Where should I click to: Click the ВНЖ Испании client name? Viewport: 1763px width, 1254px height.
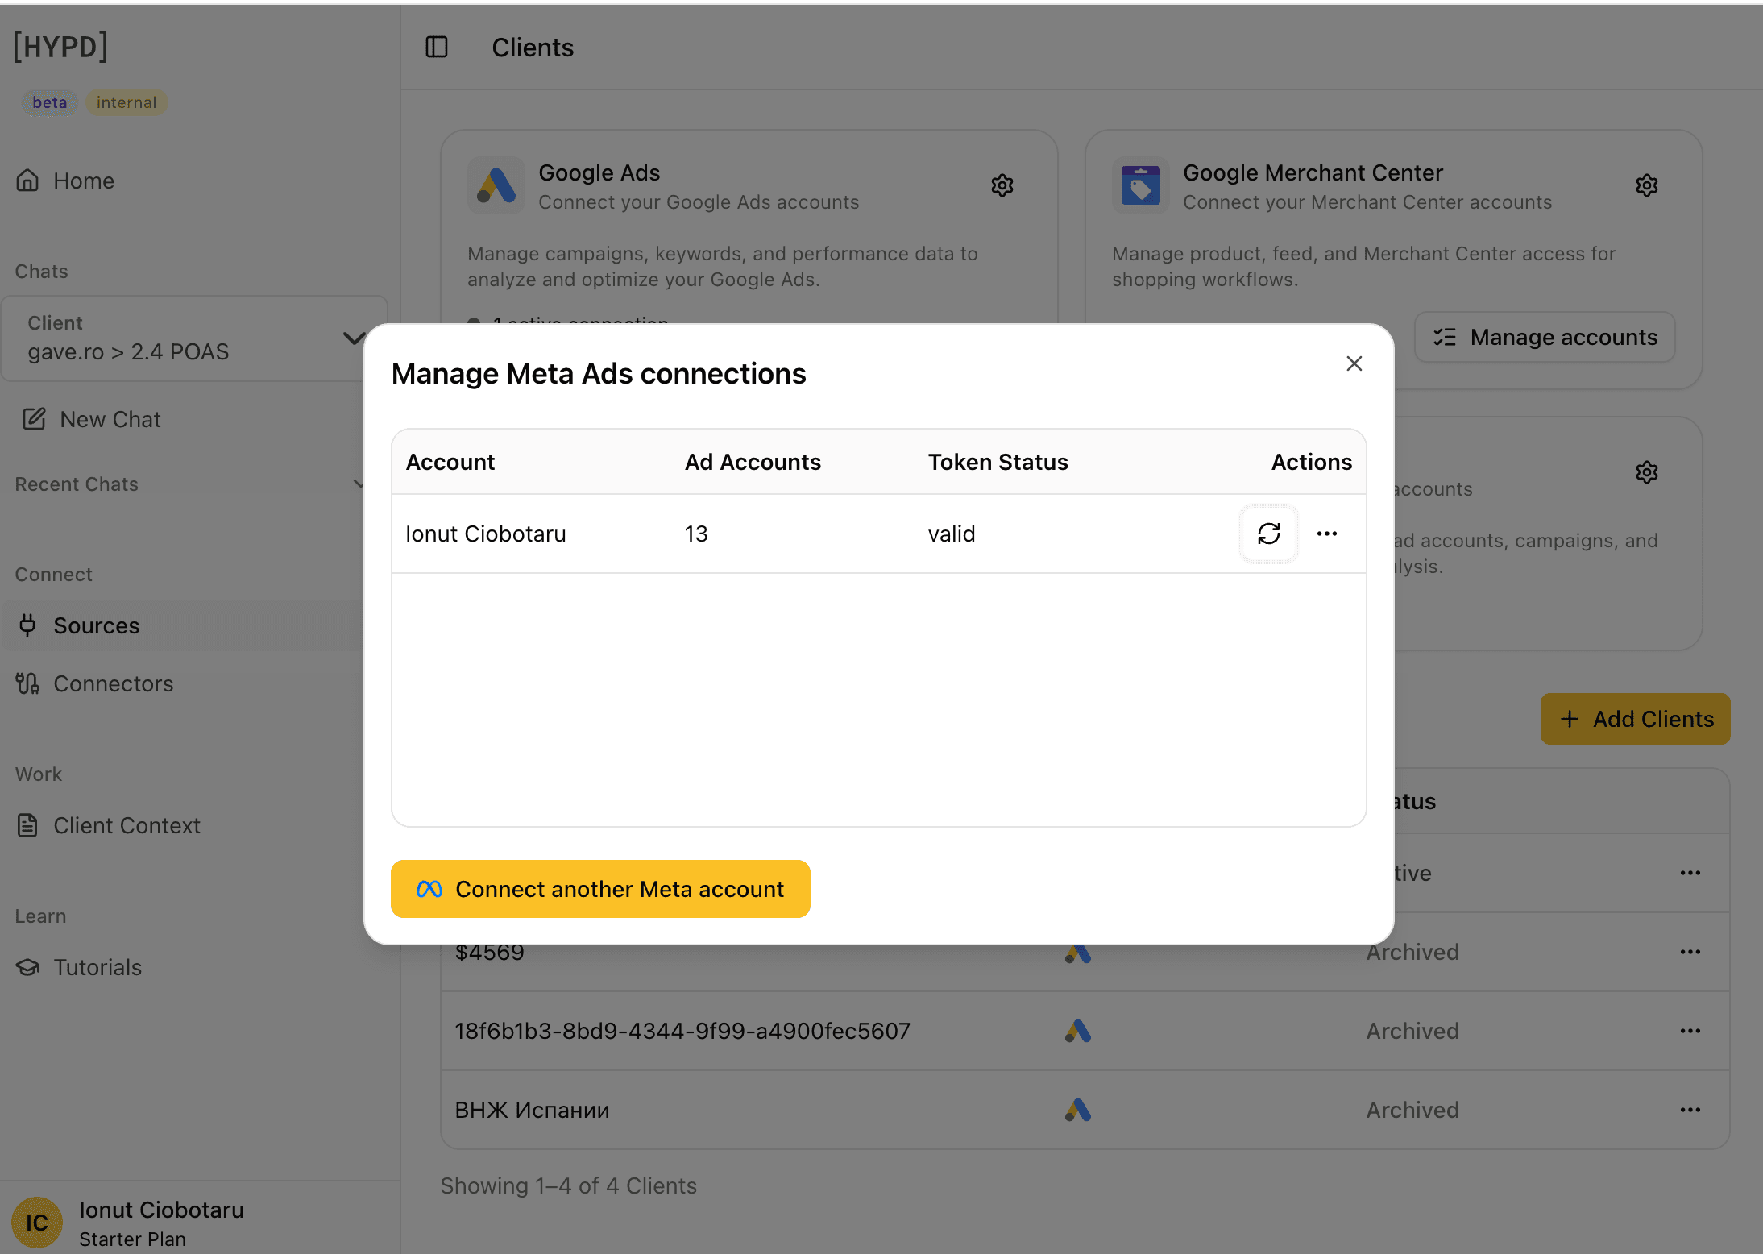click(532, 1110)
